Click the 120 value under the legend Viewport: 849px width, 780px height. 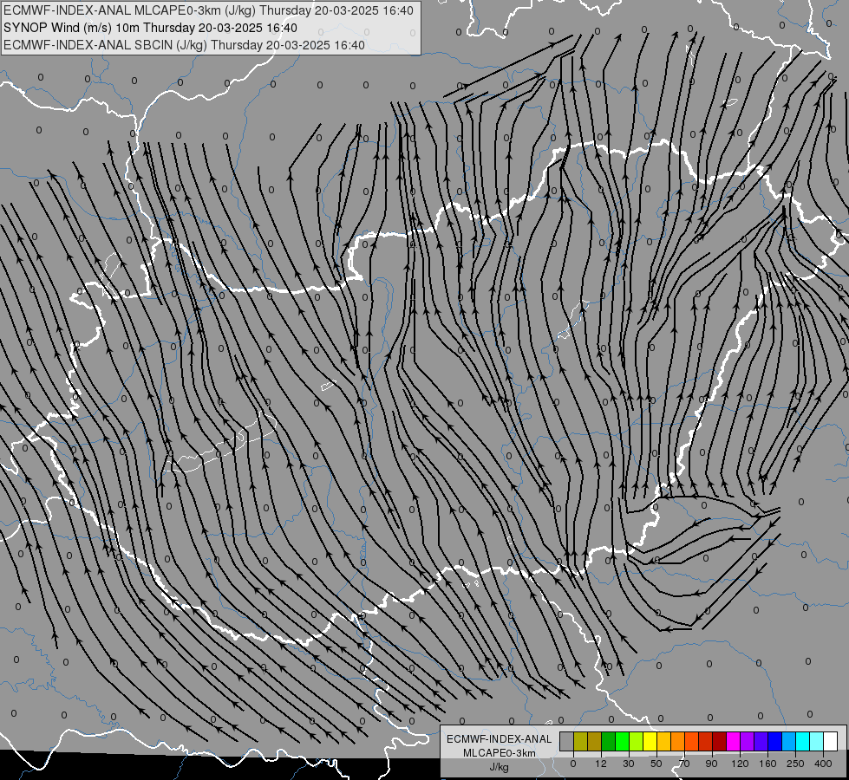pos(740,764)
